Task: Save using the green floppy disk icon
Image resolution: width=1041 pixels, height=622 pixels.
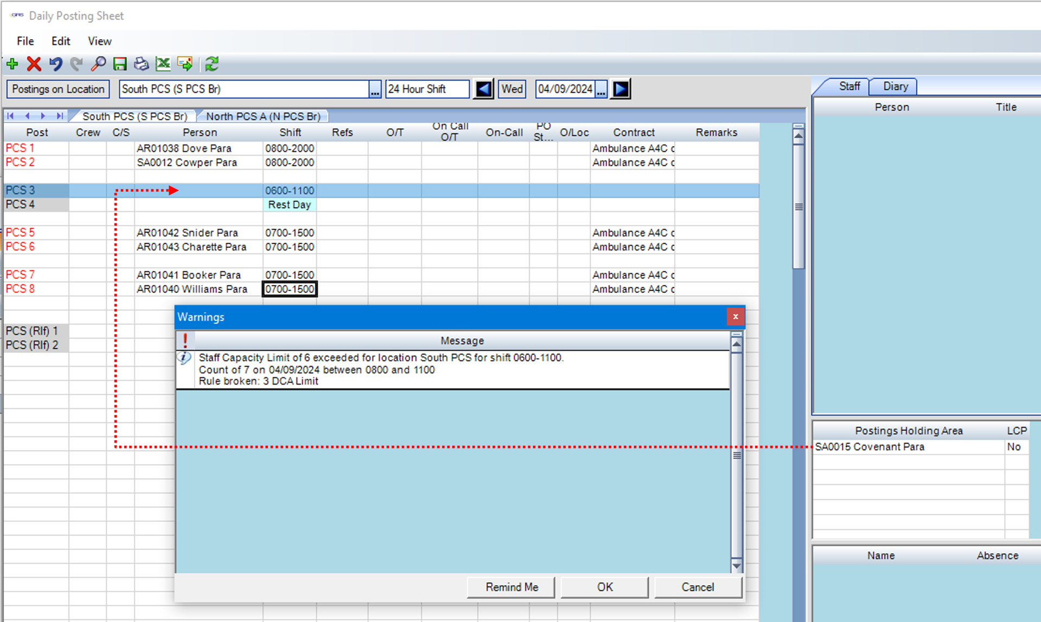Action: click(x=120, y=64)
